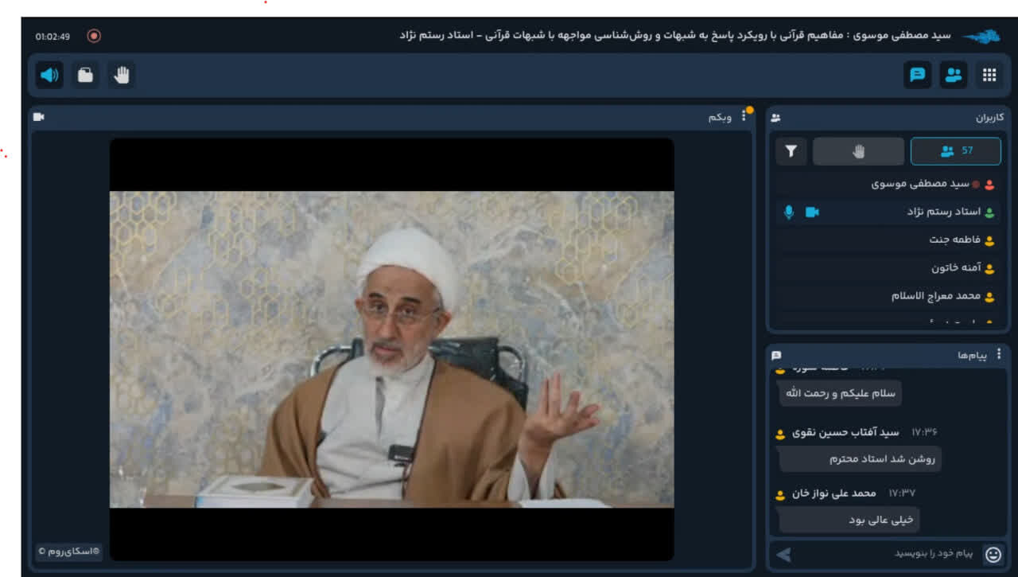The height and width of the screenshot is (577, 1018).
Task: Click the message input field
Action: click(x=883, y=554)
